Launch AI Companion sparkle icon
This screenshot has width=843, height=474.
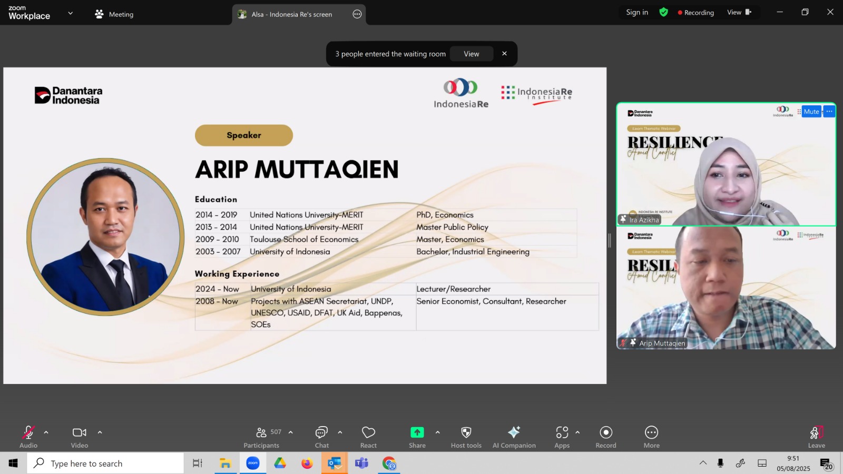(x=514, y=432)
